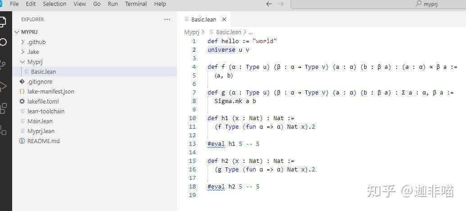Click the README.md info icon

tap(22, 141)
